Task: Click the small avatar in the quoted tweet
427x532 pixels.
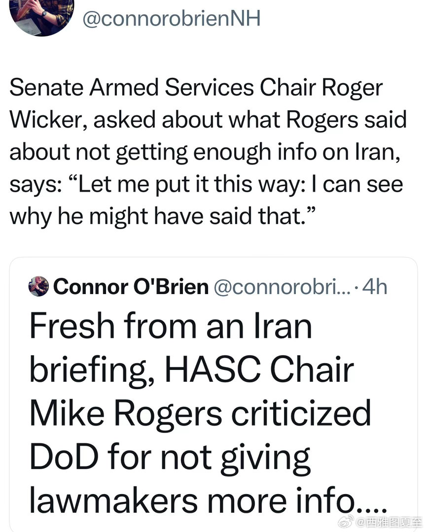Action: pos(38,286)
